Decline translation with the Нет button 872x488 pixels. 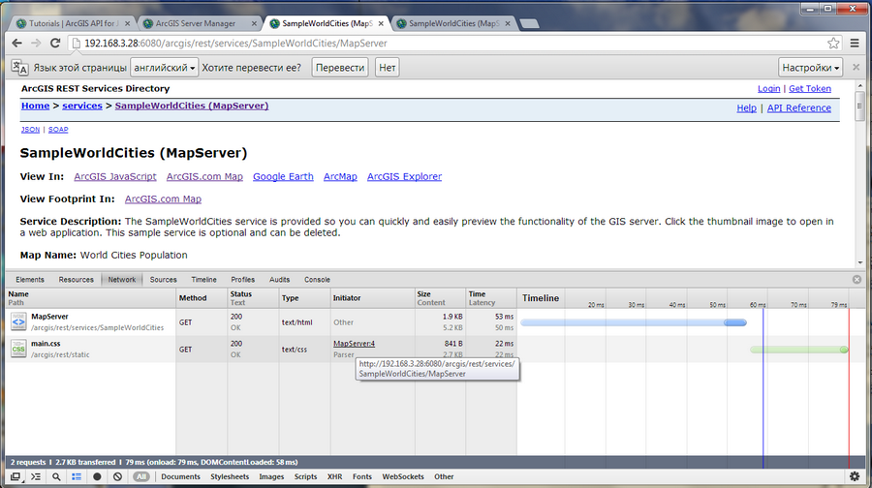coord(387,67)
